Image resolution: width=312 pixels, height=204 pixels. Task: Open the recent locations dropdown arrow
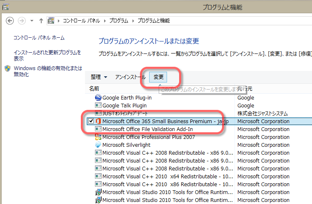[32, 21]
